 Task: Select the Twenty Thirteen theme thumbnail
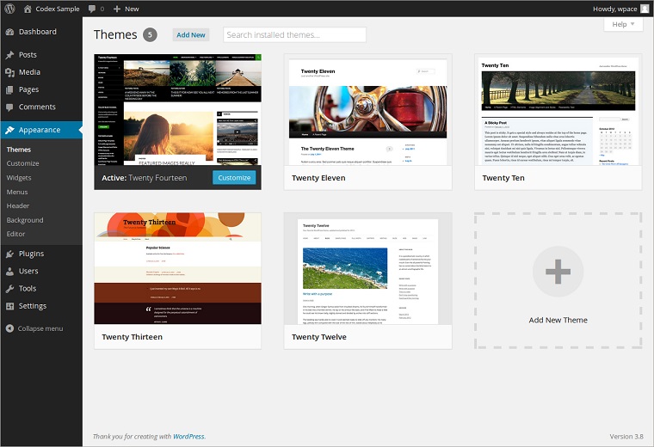tap(177, 268)
